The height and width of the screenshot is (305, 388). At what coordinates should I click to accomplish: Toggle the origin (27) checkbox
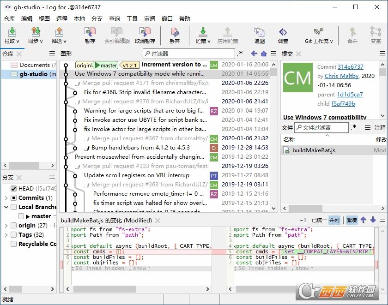13,226
